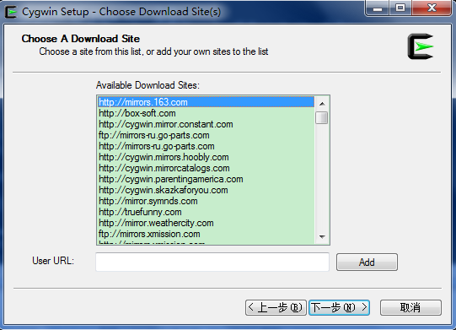The height and width of the screenshot is (330, 456).
Task: Click the site list scrollbar thumb
Action: pyautogui.click(x=322, y=117)
